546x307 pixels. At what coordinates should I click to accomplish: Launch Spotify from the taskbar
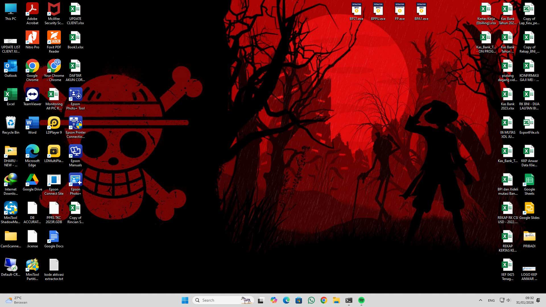361,300
